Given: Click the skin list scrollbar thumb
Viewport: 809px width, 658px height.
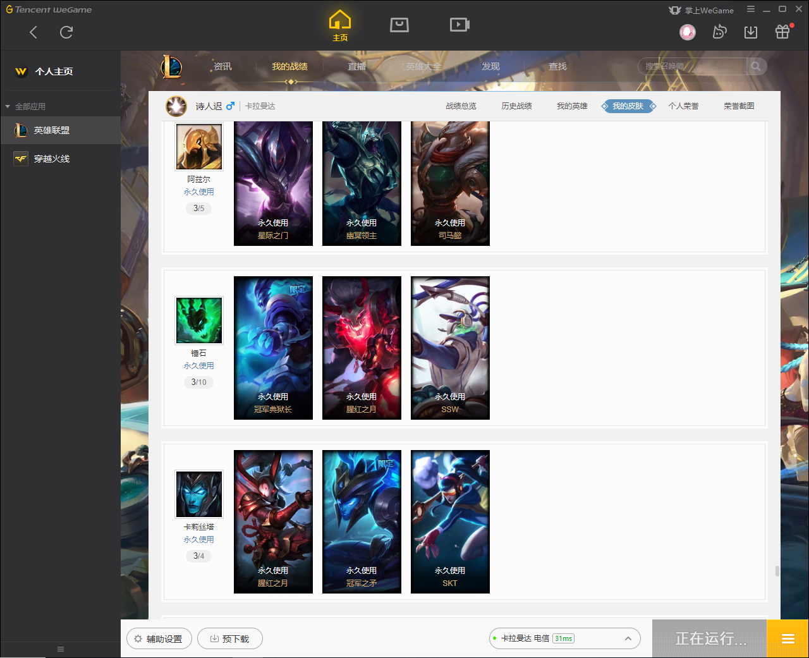Looking at the screenshot, I should coord(777,571).
